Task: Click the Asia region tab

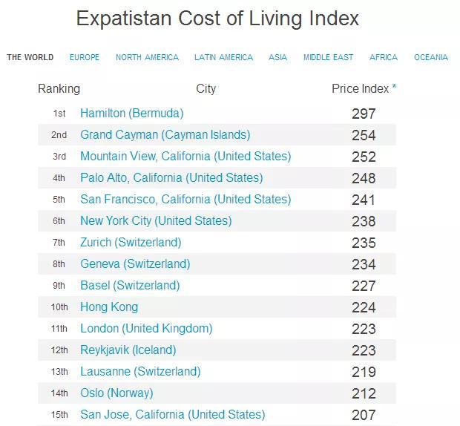Action: click(x=278, y=57)
